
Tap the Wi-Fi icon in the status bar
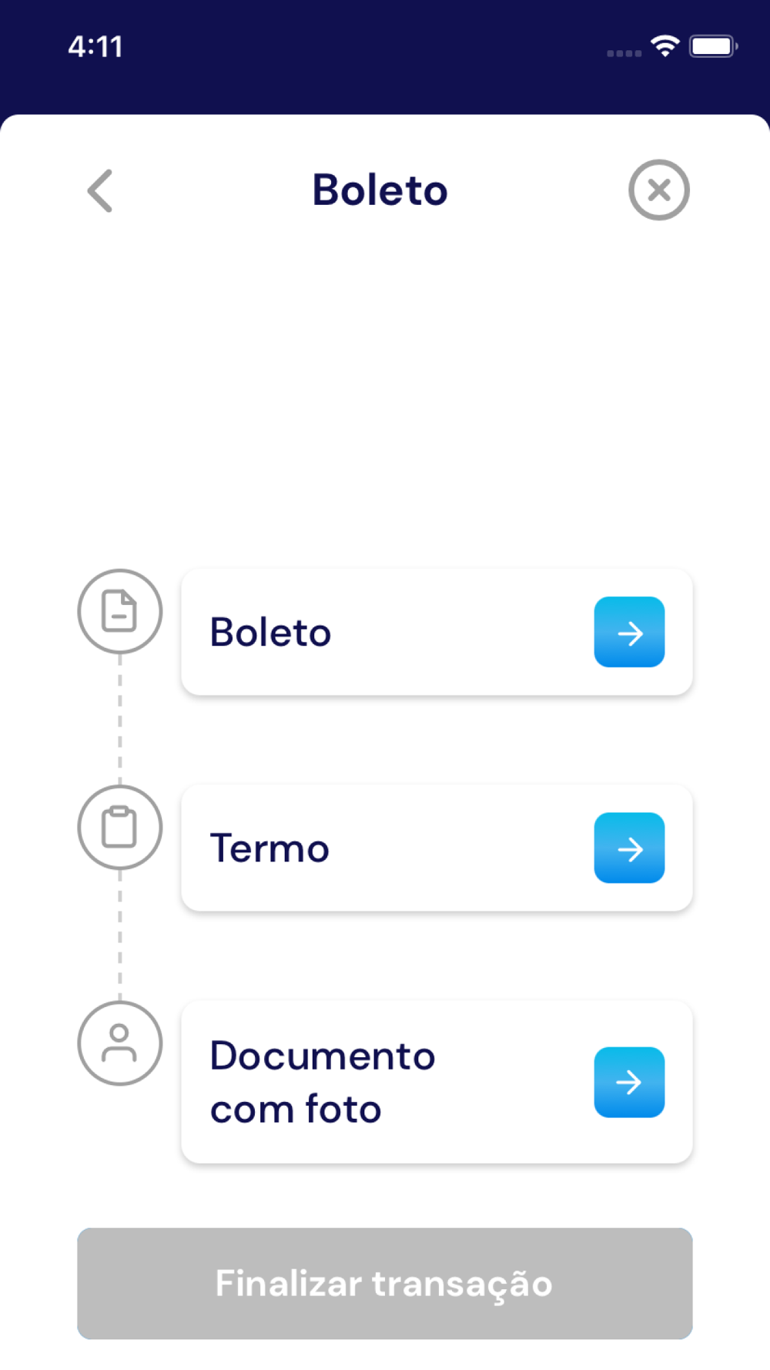tap(665, 46)
